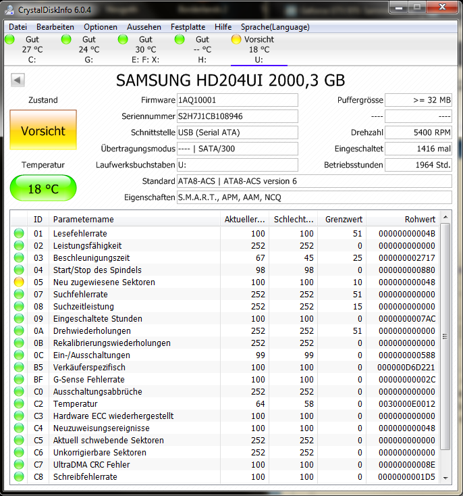The image size is (463, 496).
Task: Click the Parametername column header
Action: pos(134,219)
